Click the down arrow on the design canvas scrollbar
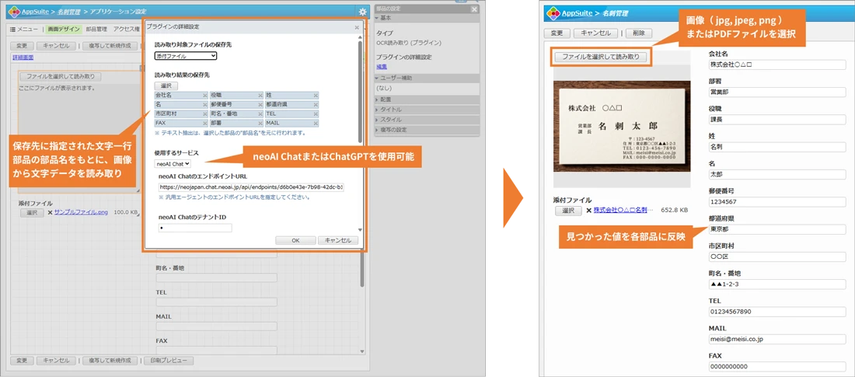The image size is (855, 377). coord(361,351)
